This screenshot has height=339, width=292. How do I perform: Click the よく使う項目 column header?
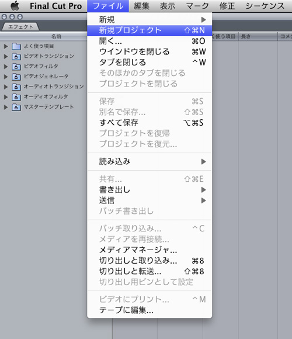(225, 36)
